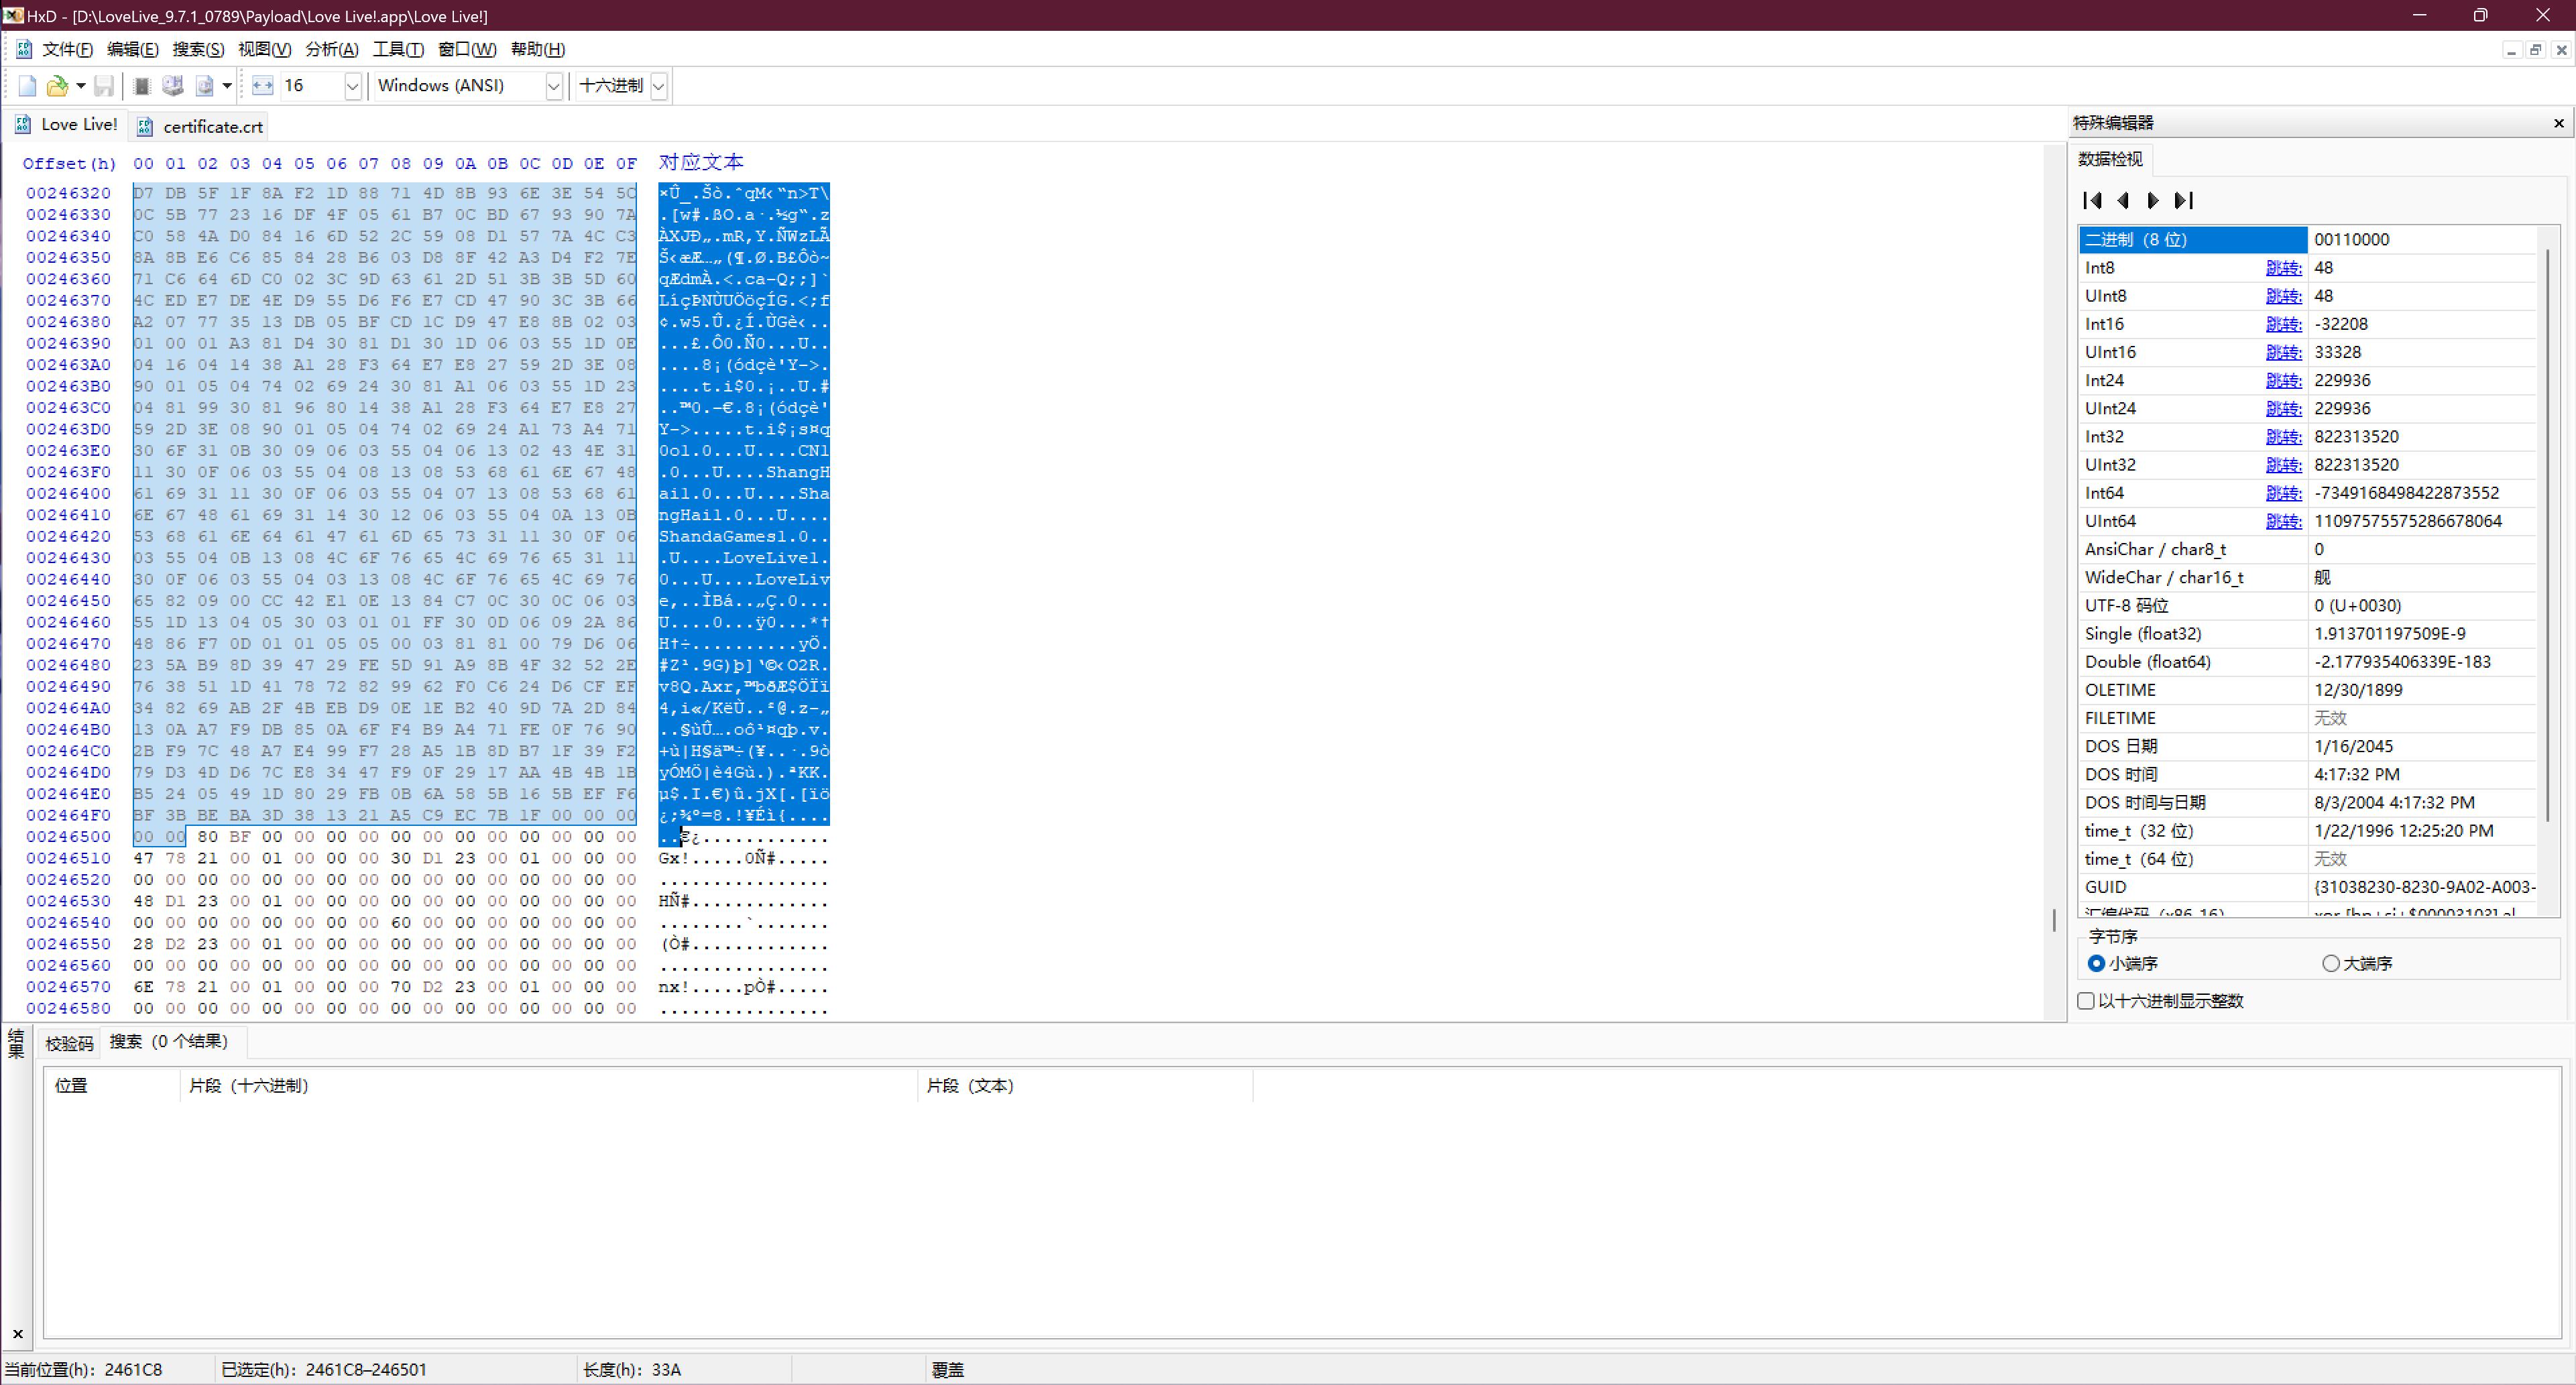Viewport: 2576px width, 1385px height.
Task: Click the Open disk image icon
Action: click(x=205, y=86)
